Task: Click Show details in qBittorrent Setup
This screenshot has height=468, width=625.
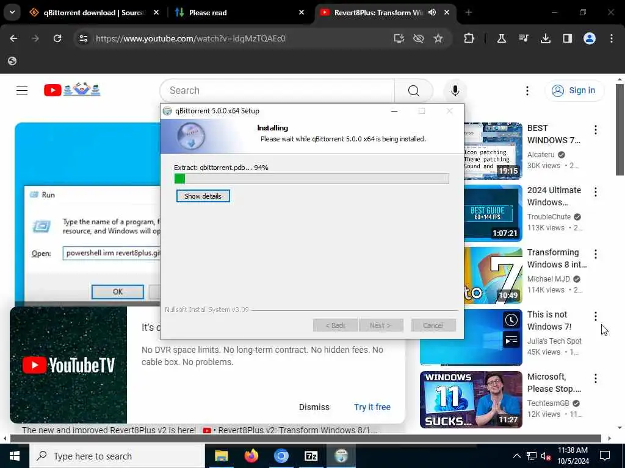Action: click(x=203, y=196)
